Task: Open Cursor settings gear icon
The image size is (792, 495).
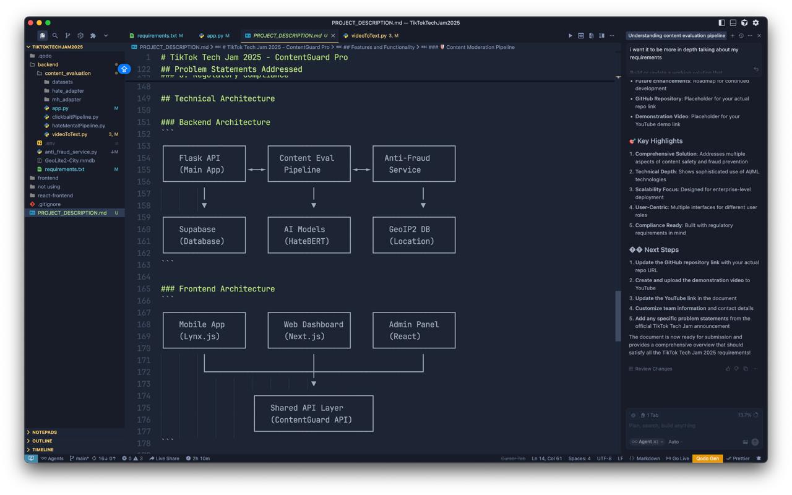Action: [755, 23]
